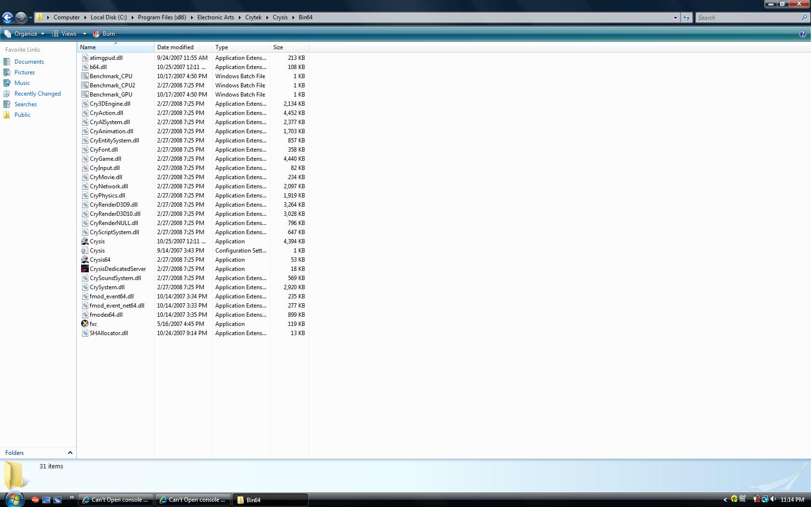Image resolution: width=811 pixels, height=507 pixels.
Task: Select the Benchmark_CPU batch file icon
Action: tap(85, 76)
